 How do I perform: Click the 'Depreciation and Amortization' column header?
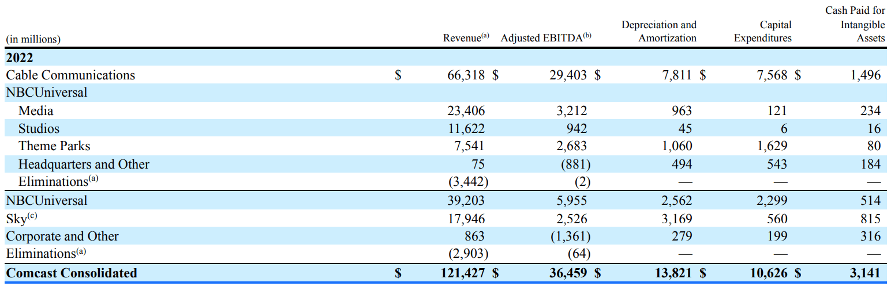tap(659, 32)
